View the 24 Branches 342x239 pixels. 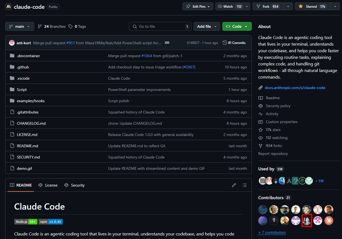[52, 26]
